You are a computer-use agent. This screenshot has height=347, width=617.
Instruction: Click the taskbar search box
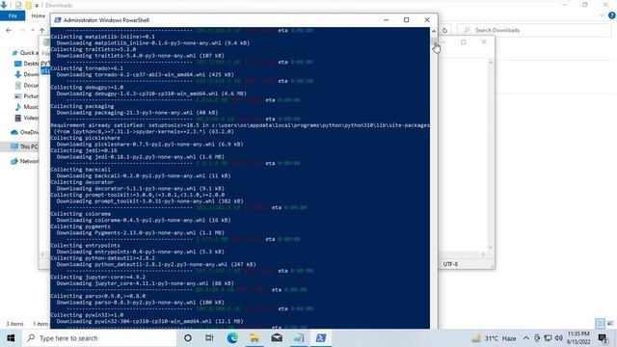coord(99,338)
